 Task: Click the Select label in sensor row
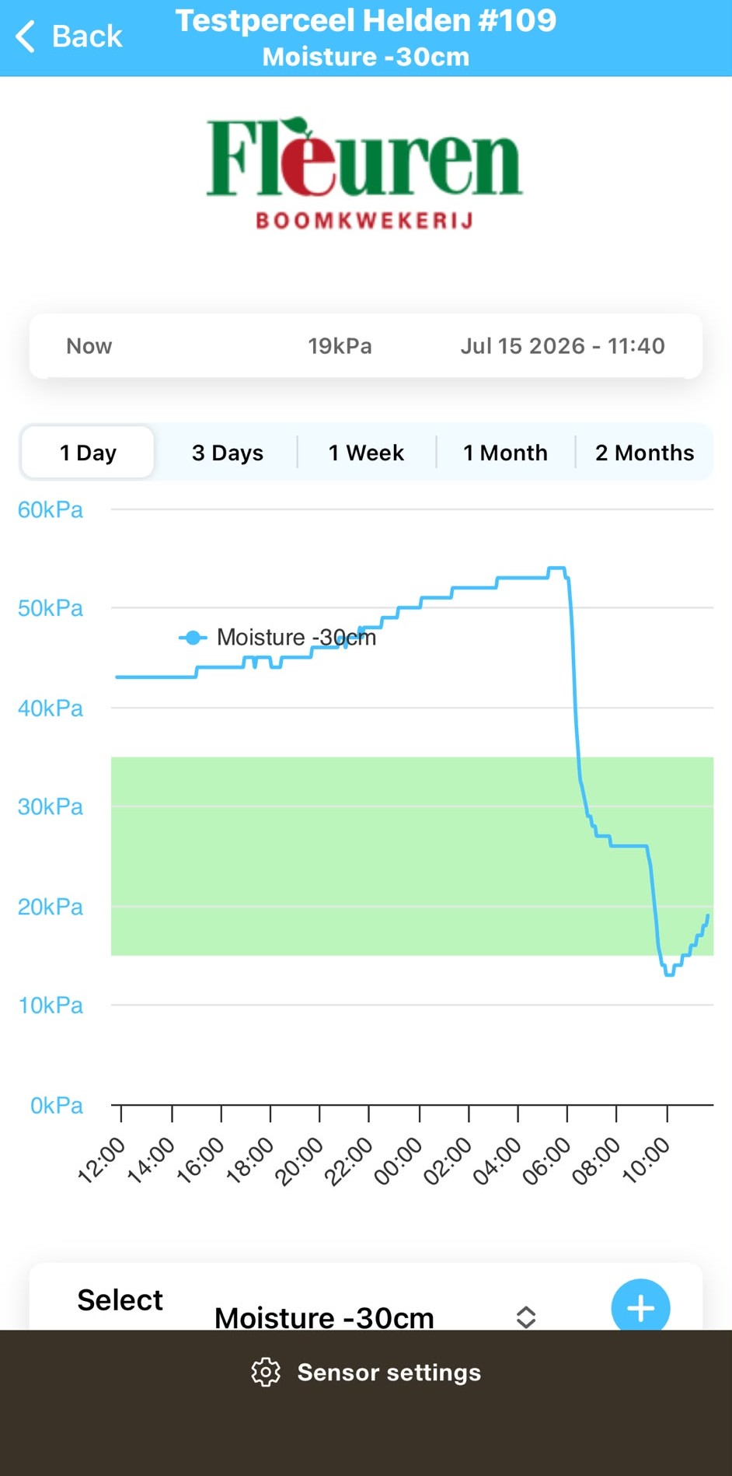pyautogui.click(x=120, y=1300)
